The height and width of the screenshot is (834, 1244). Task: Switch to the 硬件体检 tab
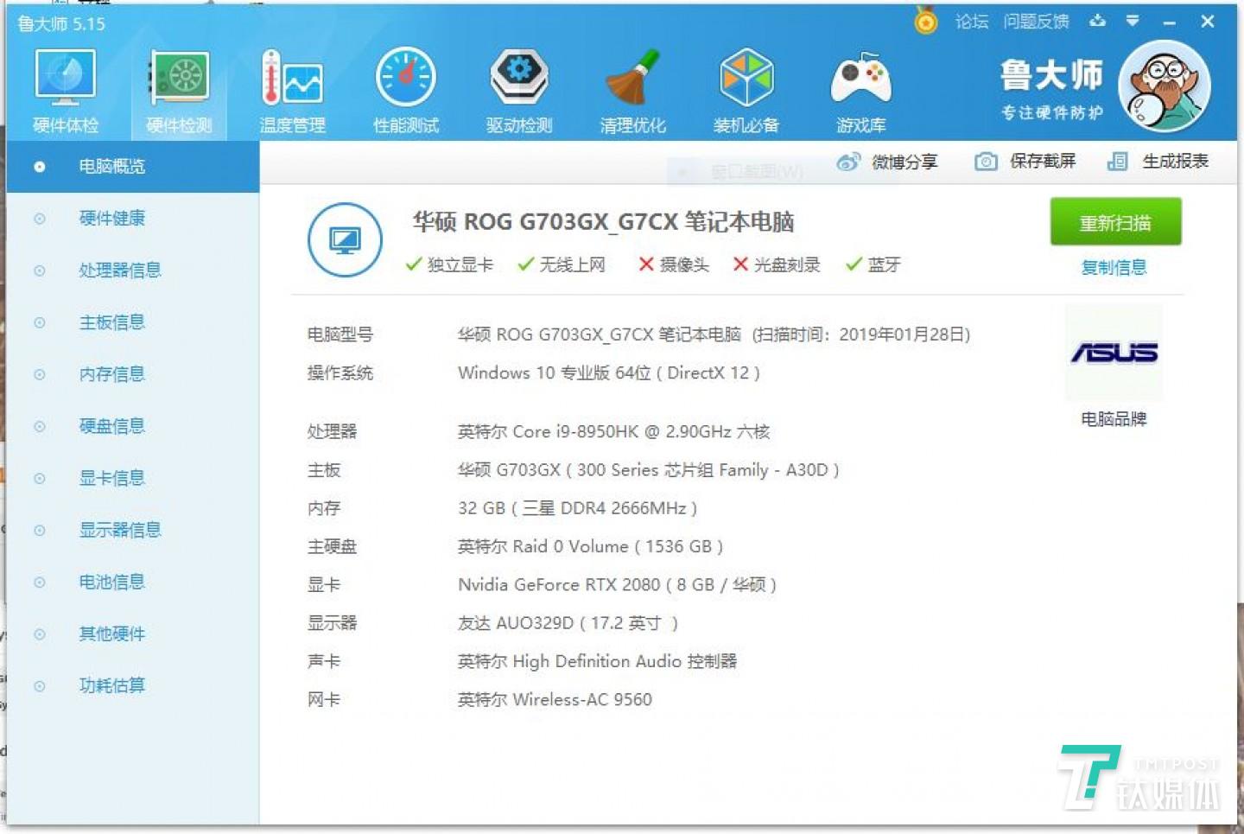65,86
